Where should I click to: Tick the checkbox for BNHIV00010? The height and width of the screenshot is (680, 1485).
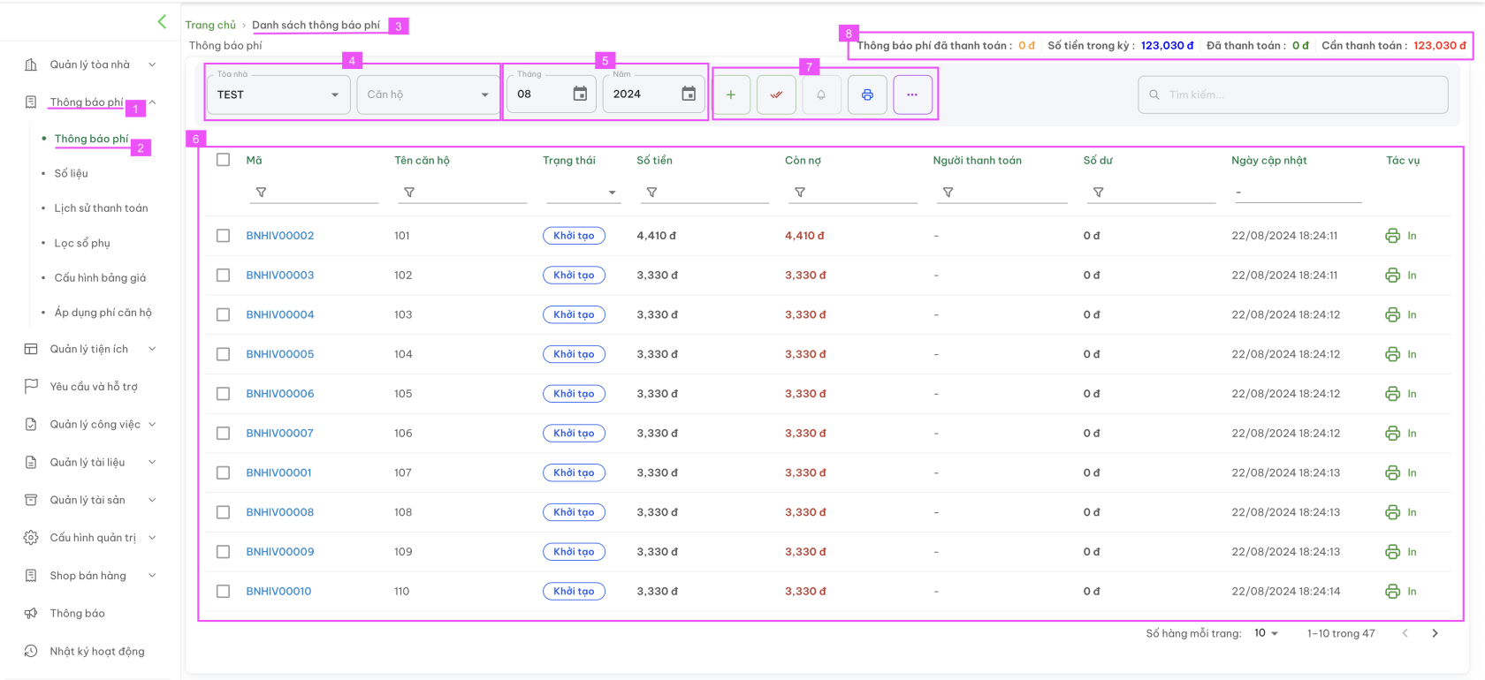coord(223,592)
